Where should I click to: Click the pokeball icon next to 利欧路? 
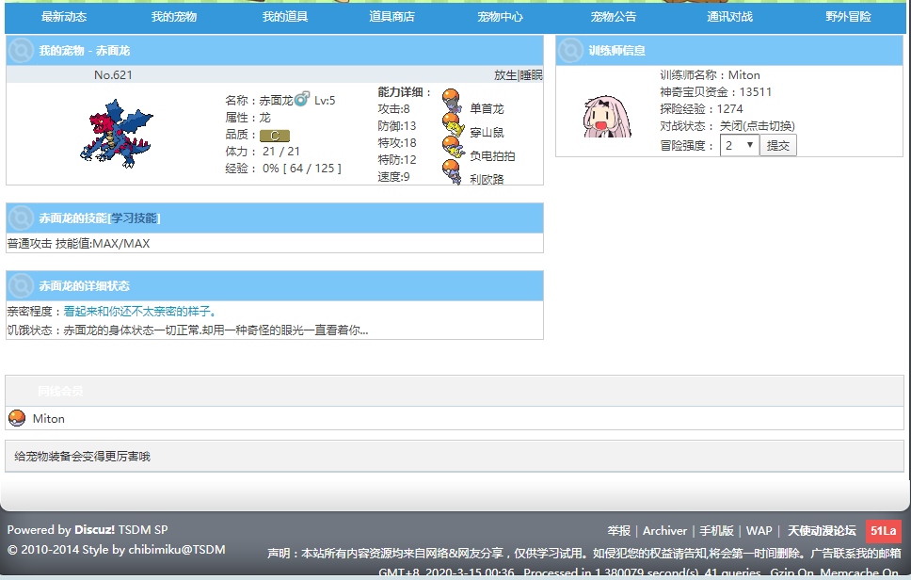[x=452, y=171]
